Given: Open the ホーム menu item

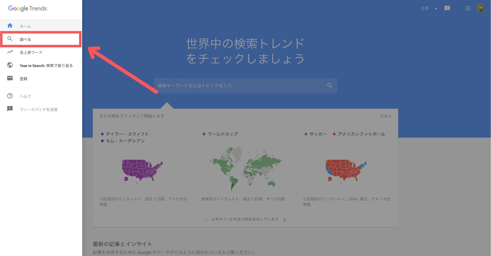Looking at the screenshot, I should coord(41,26).
